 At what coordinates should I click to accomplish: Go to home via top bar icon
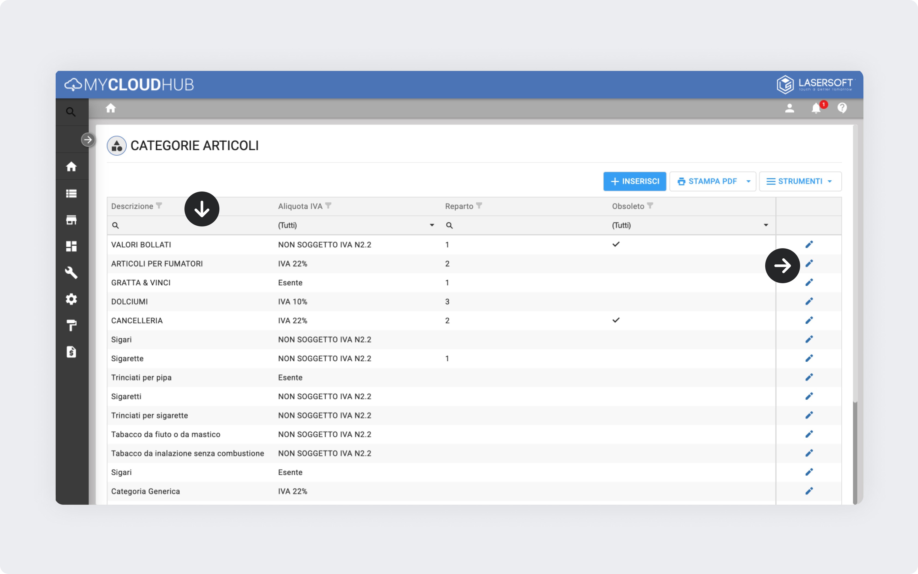coord(111,109)
